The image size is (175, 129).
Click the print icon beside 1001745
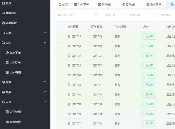pyautogui.click(x=69, y=36)
